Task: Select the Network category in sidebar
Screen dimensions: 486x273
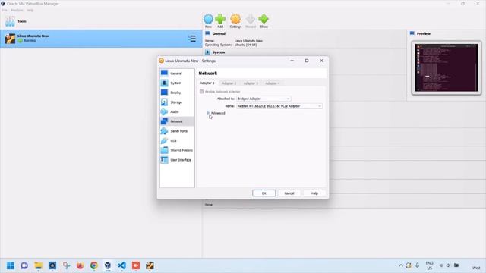Action: 177,121
